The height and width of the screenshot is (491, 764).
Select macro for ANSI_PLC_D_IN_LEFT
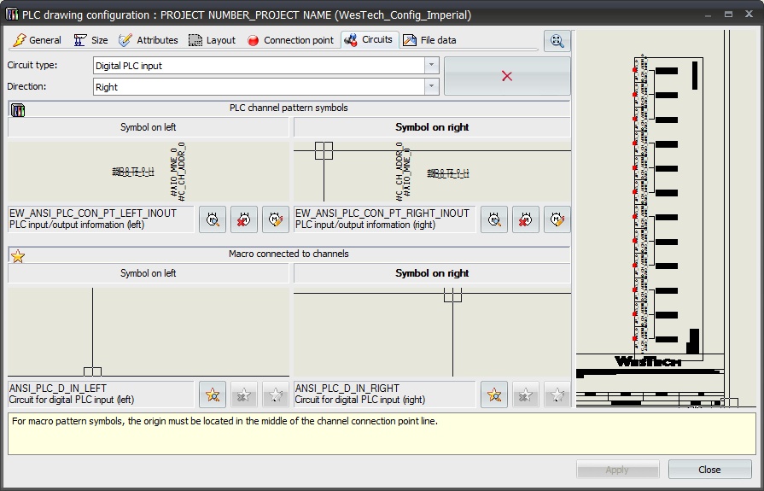pyautogui.click(x=213, y=395)
